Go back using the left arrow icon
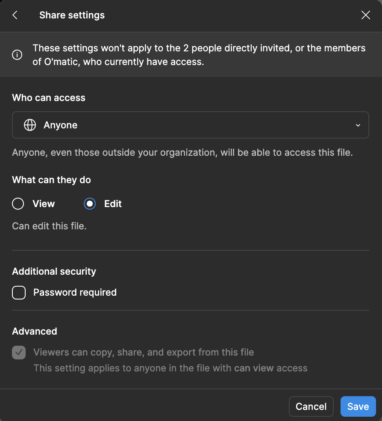Screen dimensions: 382x421 [15, 15]
